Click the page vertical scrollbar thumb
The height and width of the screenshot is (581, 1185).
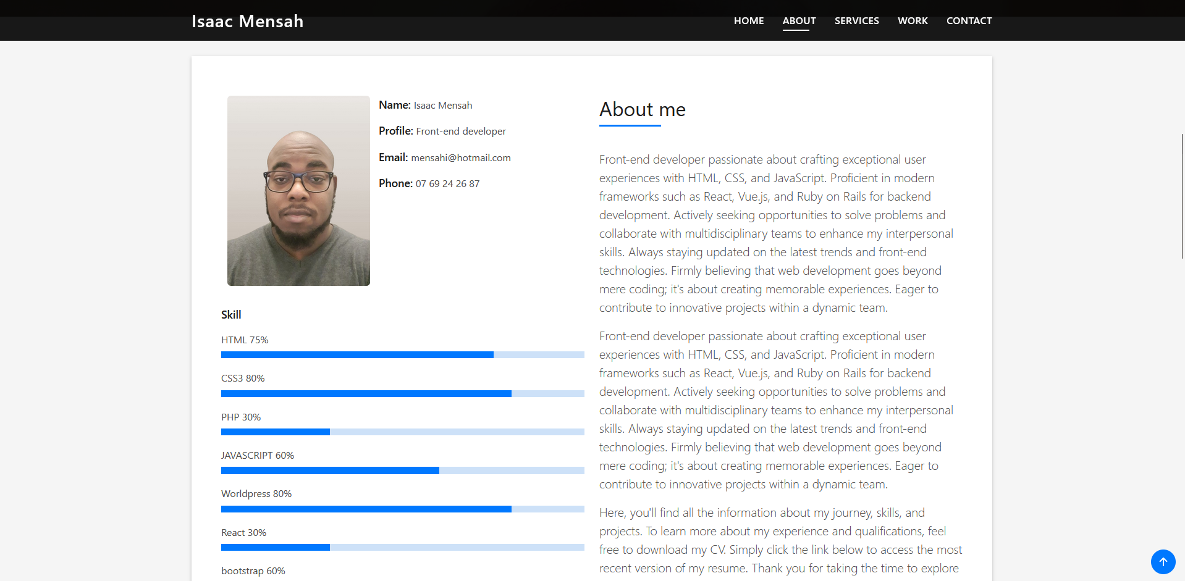click(1183, 196)
